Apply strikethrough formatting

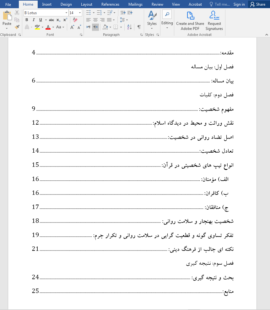coord(51,20)
